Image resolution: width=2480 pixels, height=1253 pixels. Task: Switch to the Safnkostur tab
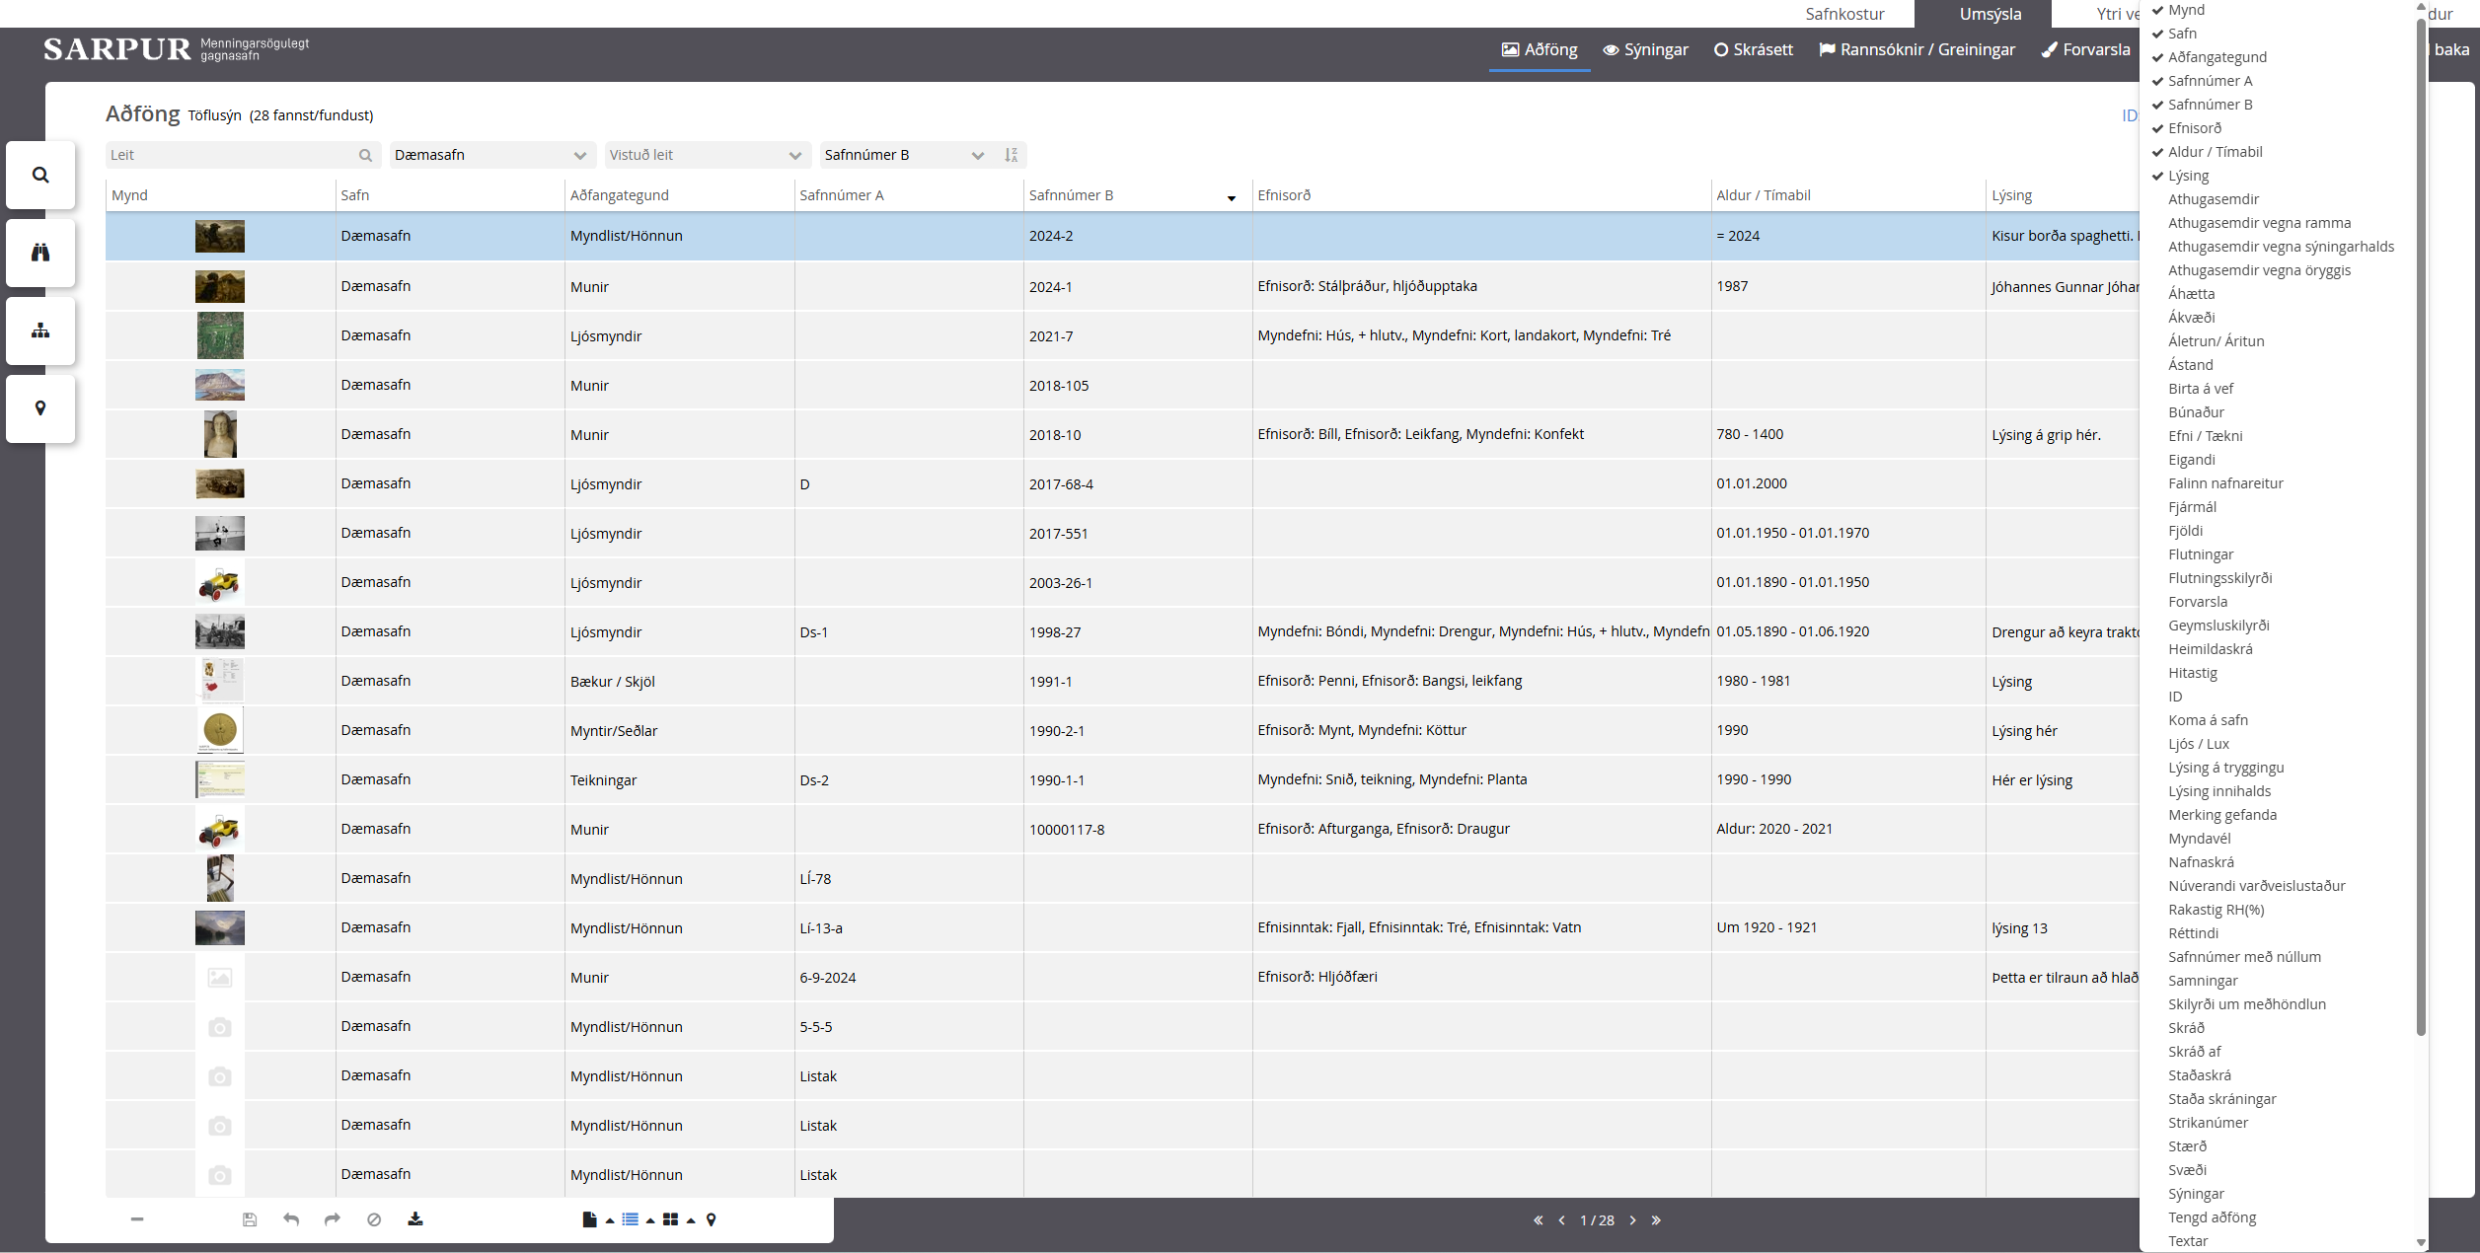point(1843,14)
